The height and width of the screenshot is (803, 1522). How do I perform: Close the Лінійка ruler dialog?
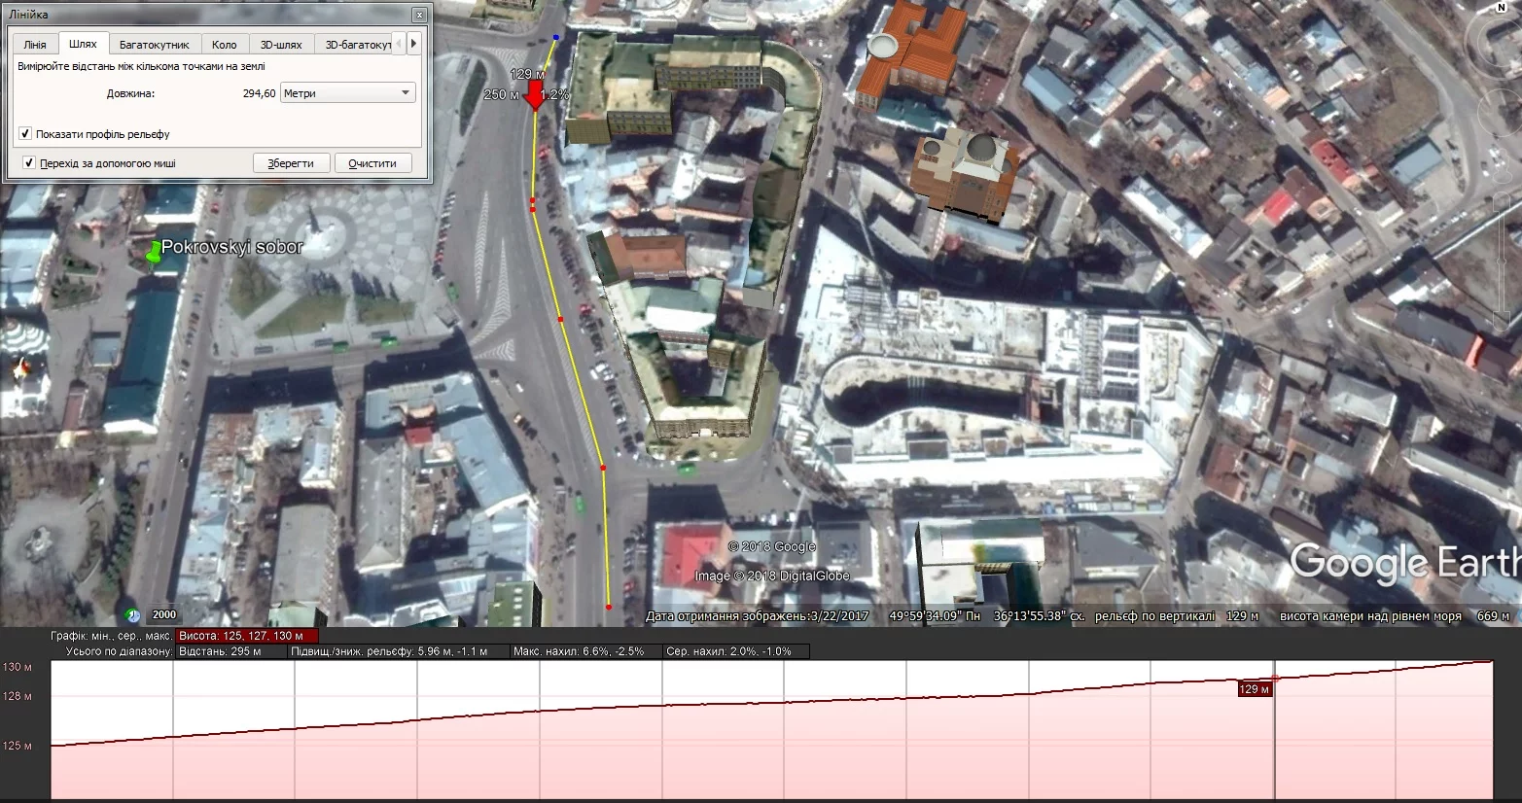419,16
